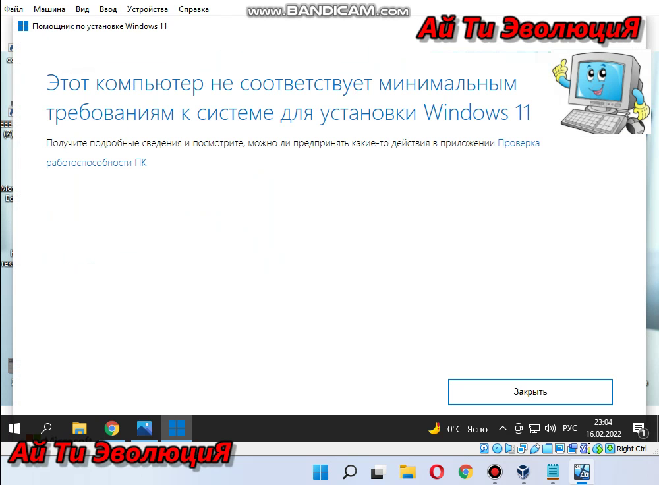Expand hidden tray icons with the chevron

[502, 428]
